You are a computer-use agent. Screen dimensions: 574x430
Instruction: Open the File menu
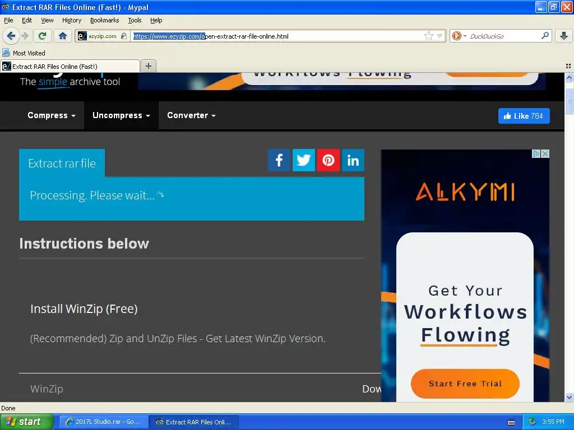coord(8,20)
